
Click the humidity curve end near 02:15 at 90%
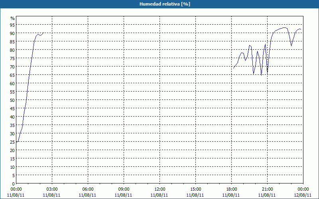[x=43, y=33]
